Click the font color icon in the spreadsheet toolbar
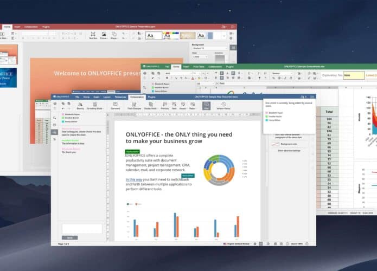Image resolution: width=377 pixels, height=271 pixels. coord(193,78)
